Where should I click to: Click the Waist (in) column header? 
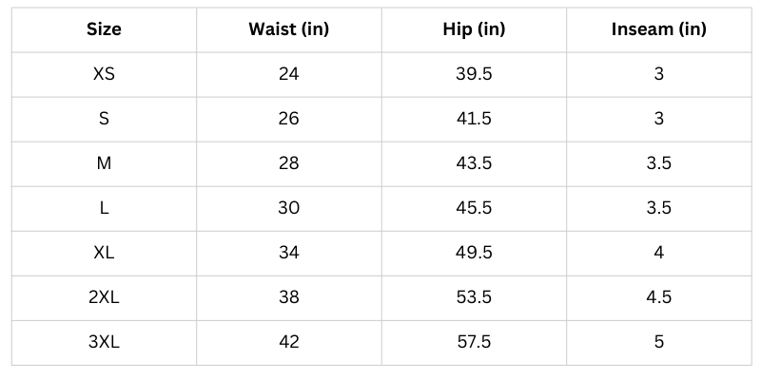click(x=289, y=29)
